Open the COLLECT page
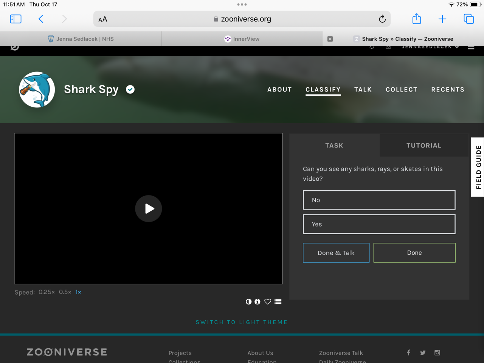Image resolution: width=484 pixels, height=363 pixels. pos(402,90)
